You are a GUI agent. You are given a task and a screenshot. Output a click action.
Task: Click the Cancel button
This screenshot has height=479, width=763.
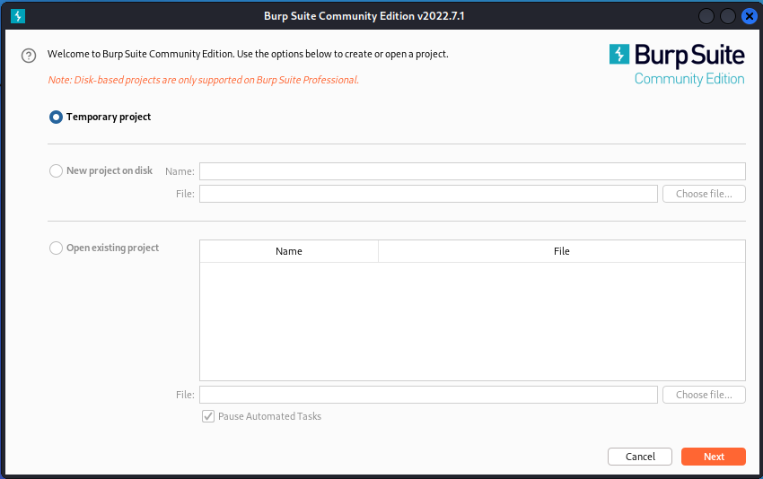coord(640,457)
